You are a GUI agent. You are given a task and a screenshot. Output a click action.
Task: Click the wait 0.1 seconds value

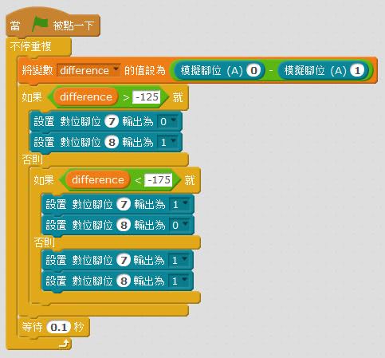58,327
